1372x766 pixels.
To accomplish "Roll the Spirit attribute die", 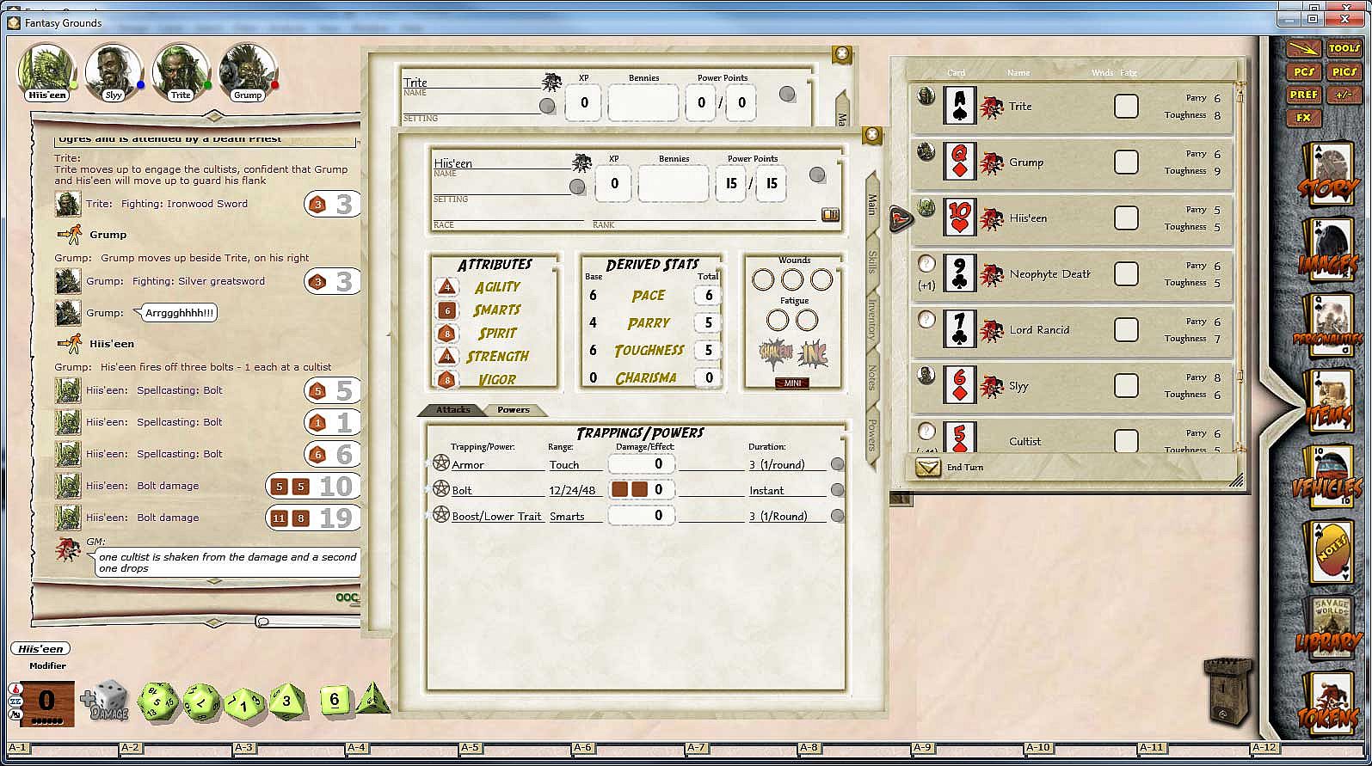I will [446, 333].
